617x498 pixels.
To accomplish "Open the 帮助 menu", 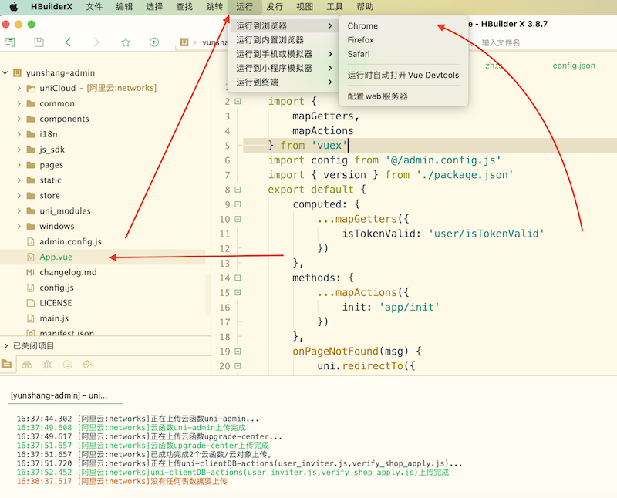I will pos(365,7).
